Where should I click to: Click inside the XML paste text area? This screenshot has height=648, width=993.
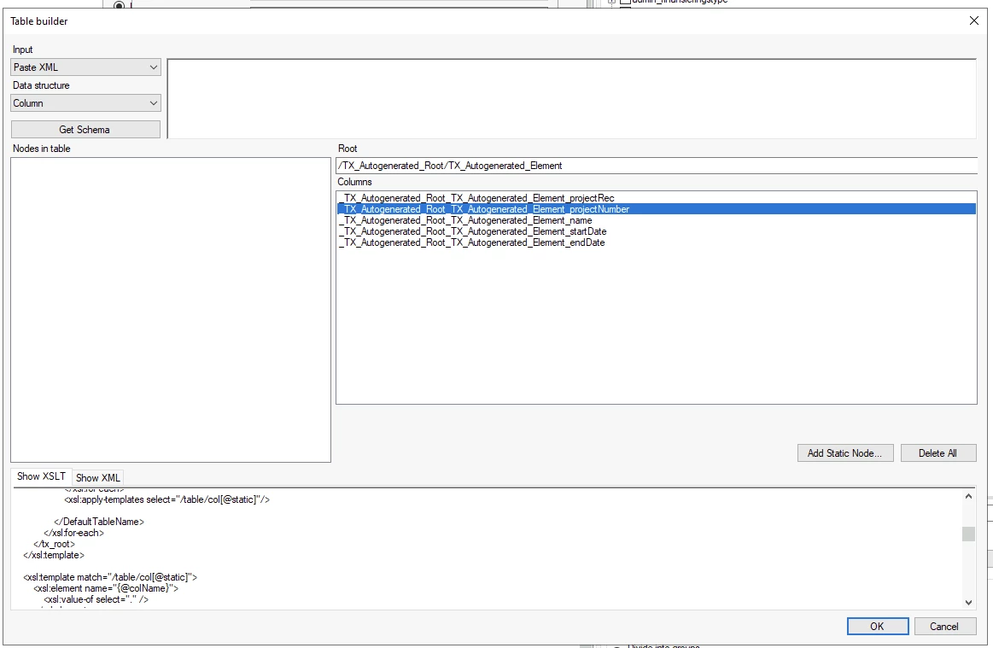coord(571,99)
